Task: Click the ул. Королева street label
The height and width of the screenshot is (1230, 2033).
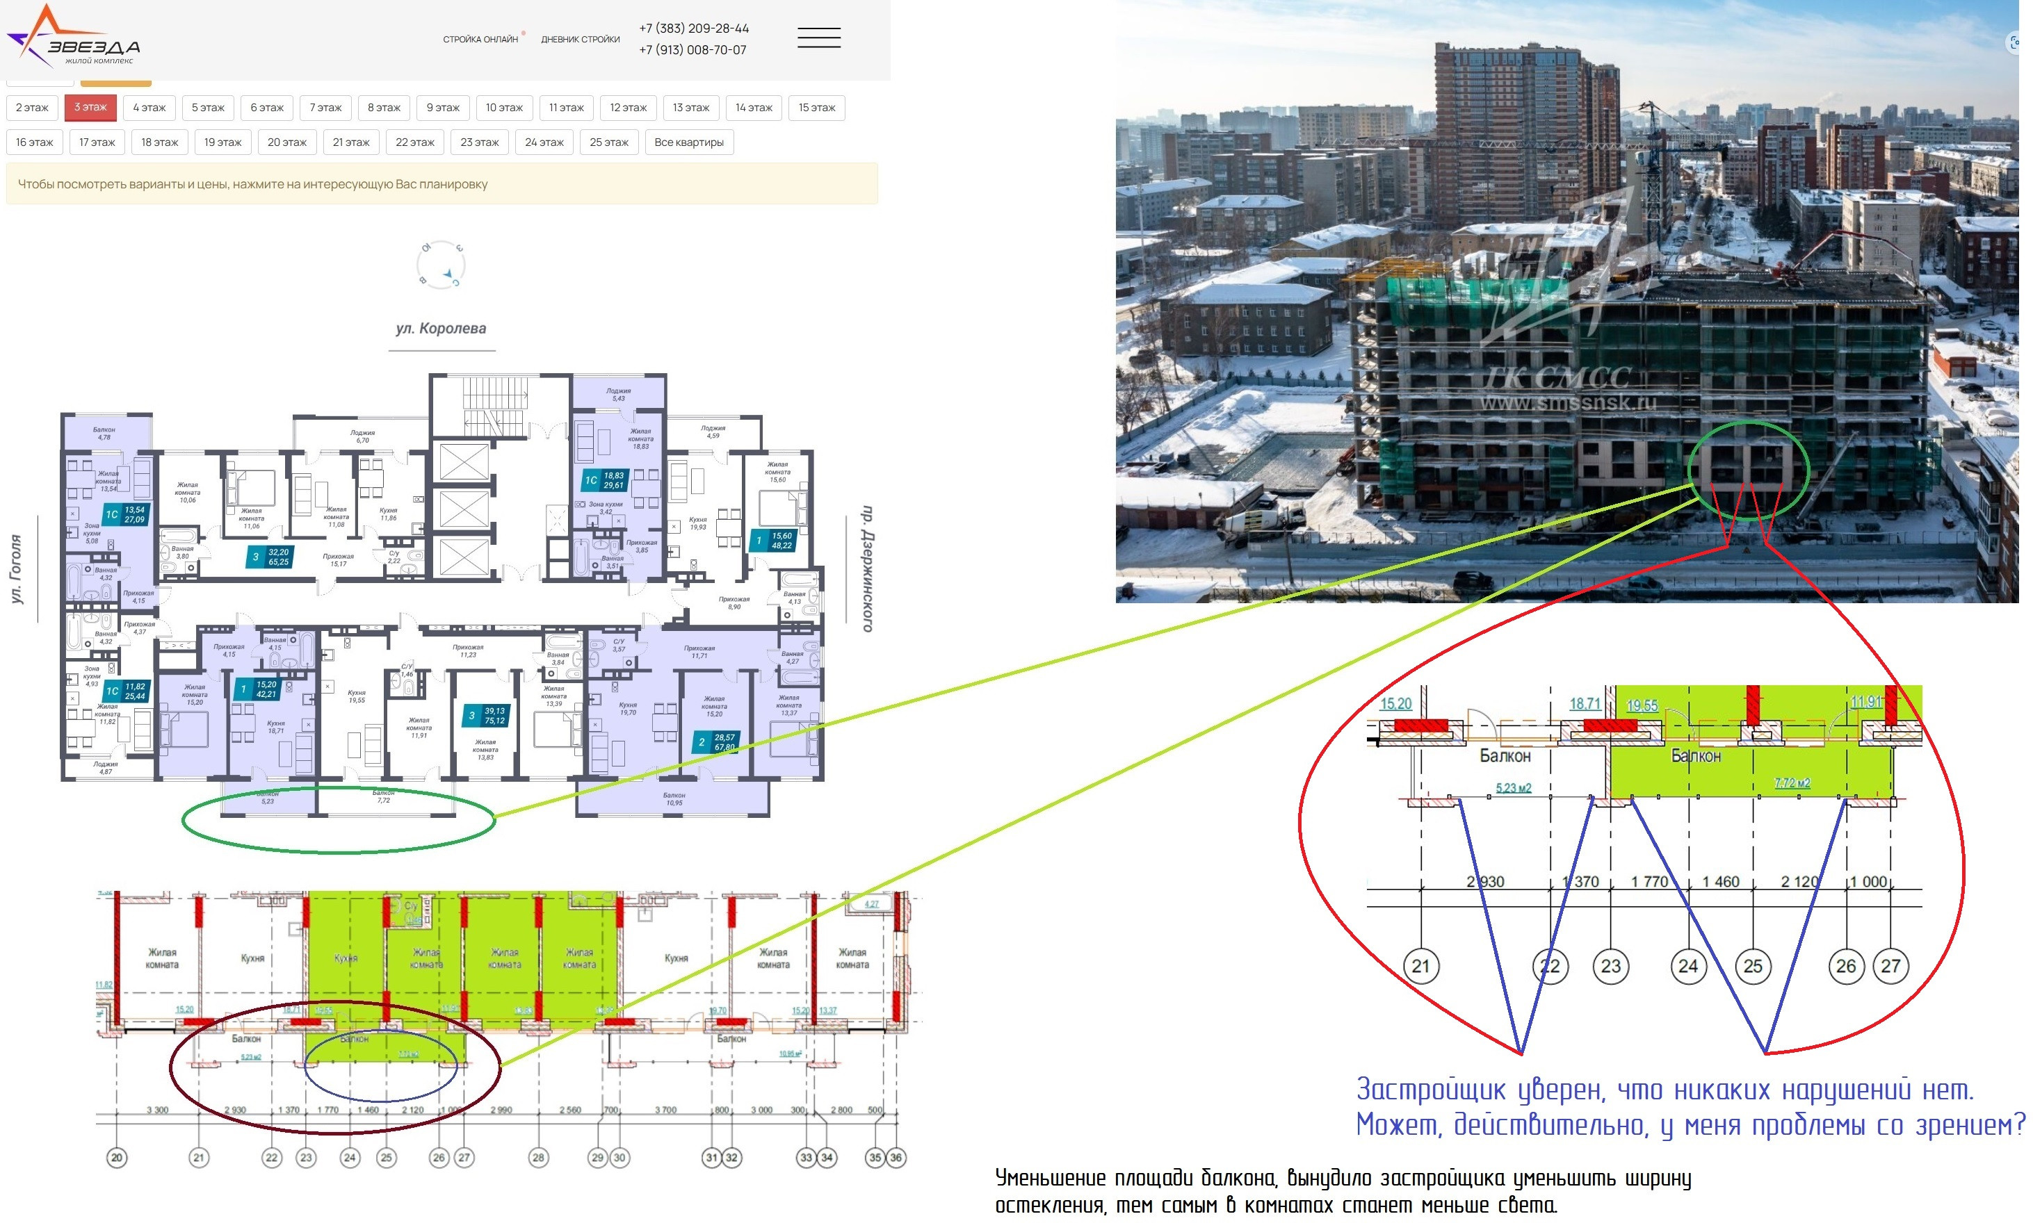Action: [441, 328]
